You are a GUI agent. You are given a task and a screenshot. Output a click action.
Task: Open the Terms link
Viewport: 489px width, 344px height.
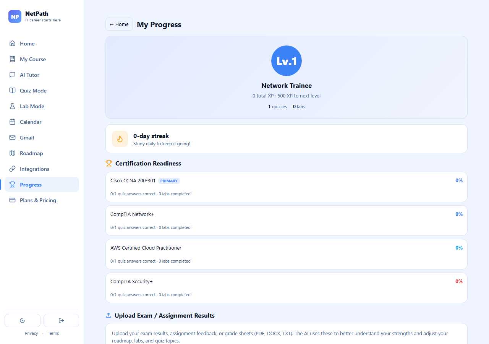point(53,333)
